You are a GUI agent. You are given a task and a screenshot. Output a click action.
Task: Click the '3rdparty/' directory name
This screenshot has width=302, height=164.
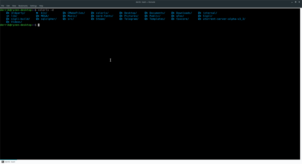pos(18,13)
